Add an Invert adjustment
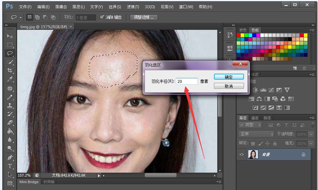318x190 pixels. 255,108
